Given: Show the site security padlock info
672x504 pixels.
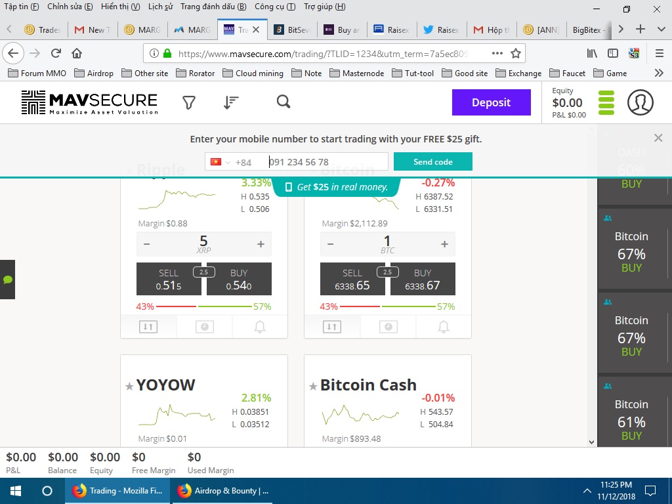Looking at the screenshot, I should tap(167, 53).
